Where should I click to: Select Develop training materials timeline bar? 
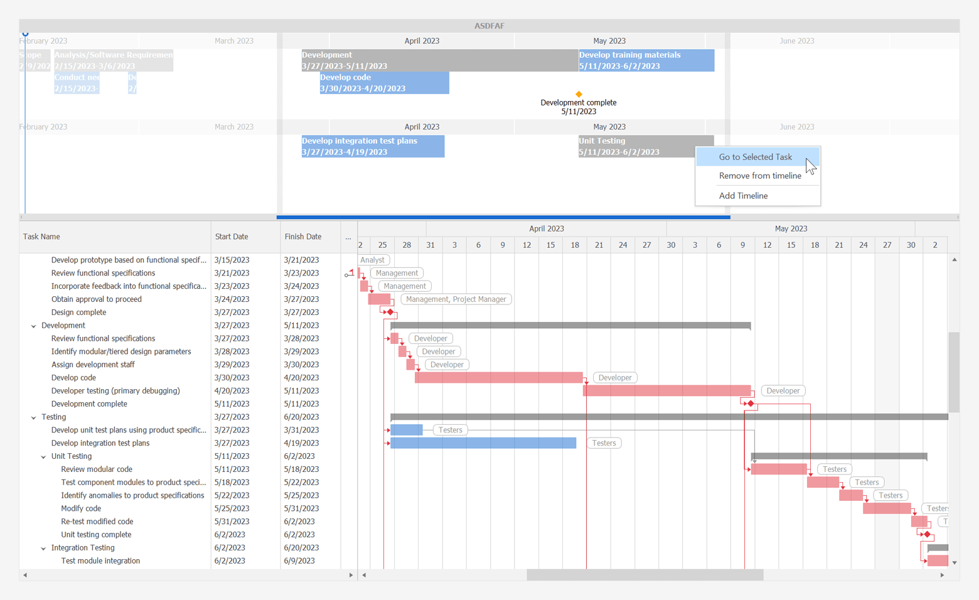point(646,60)
